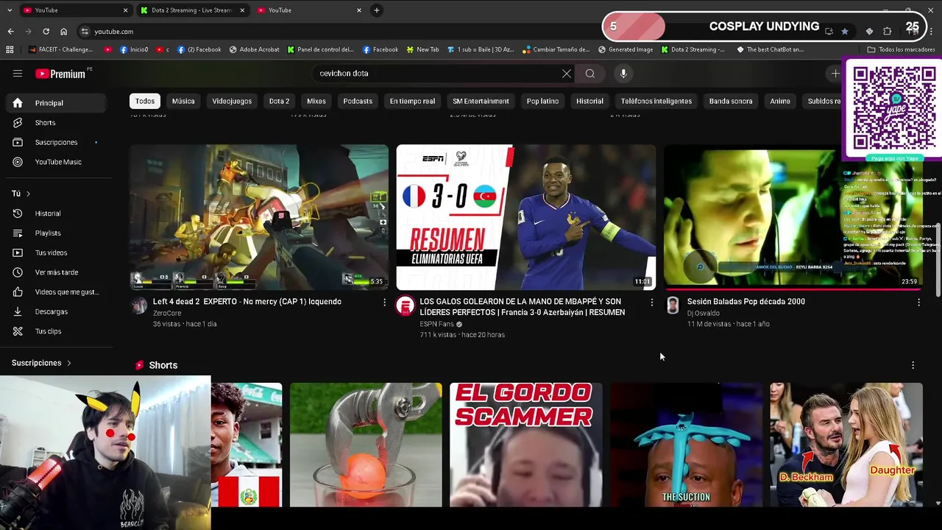The width and height of the screenshot is (942, 530).
Task: Select the Historial filter chip
Action: pyautogui.click(x=589, y=101)
